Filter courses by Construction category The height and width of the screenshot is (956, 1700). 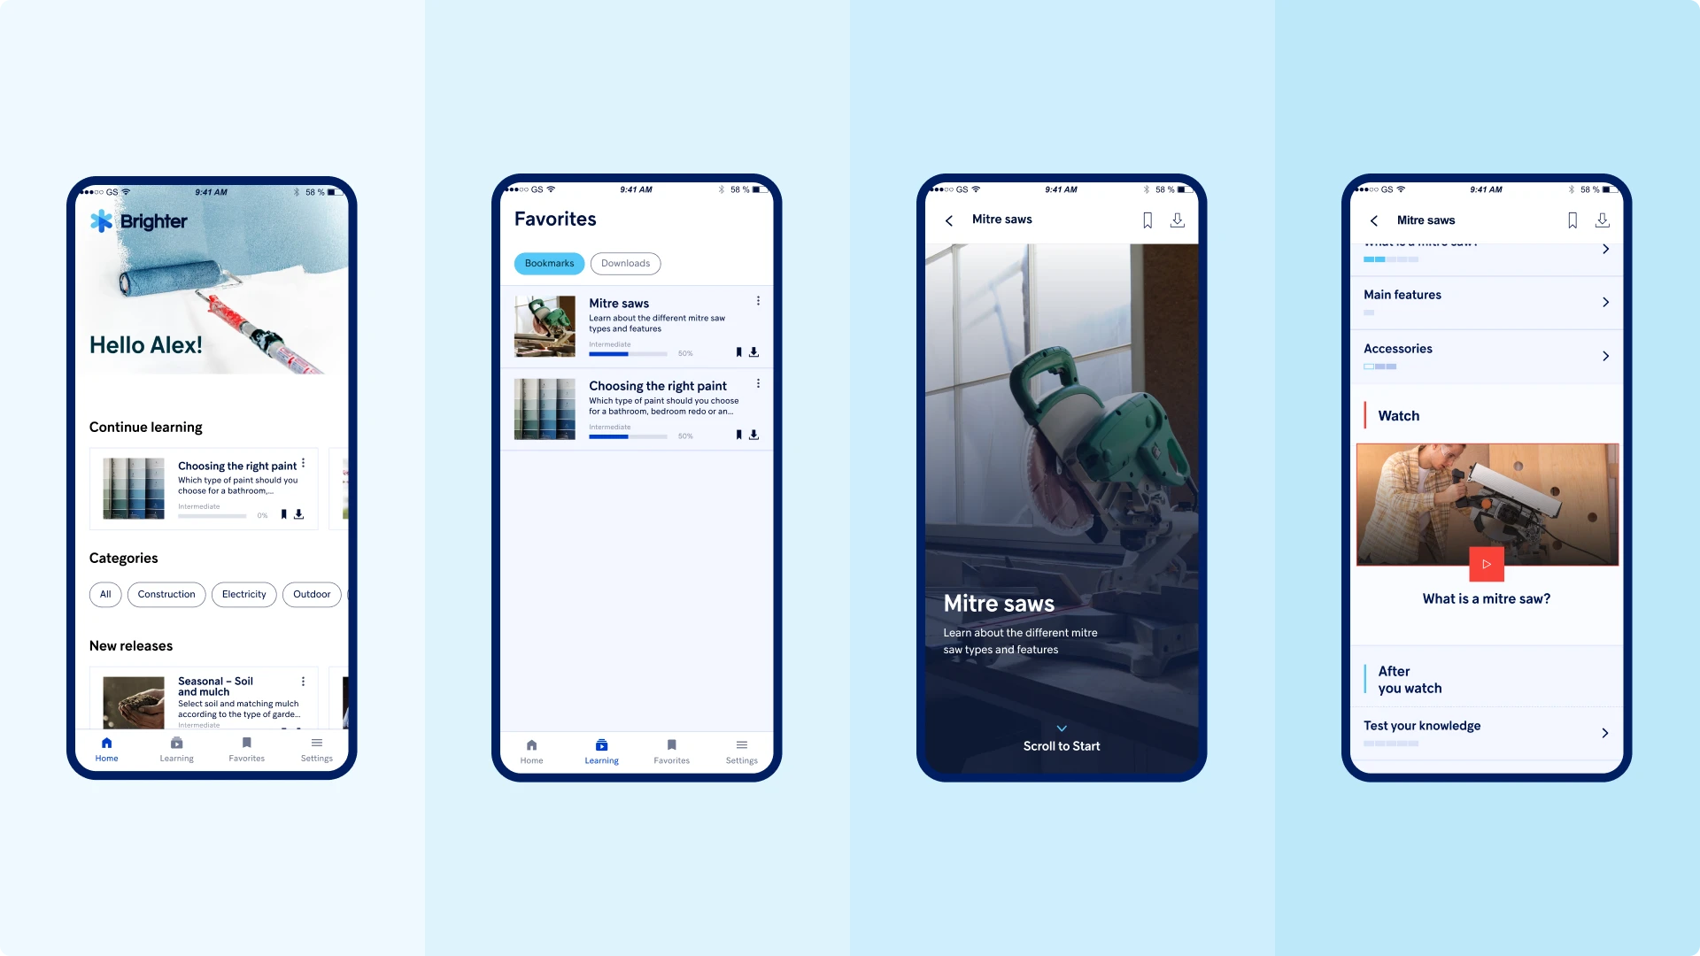(x=166, y=593)
